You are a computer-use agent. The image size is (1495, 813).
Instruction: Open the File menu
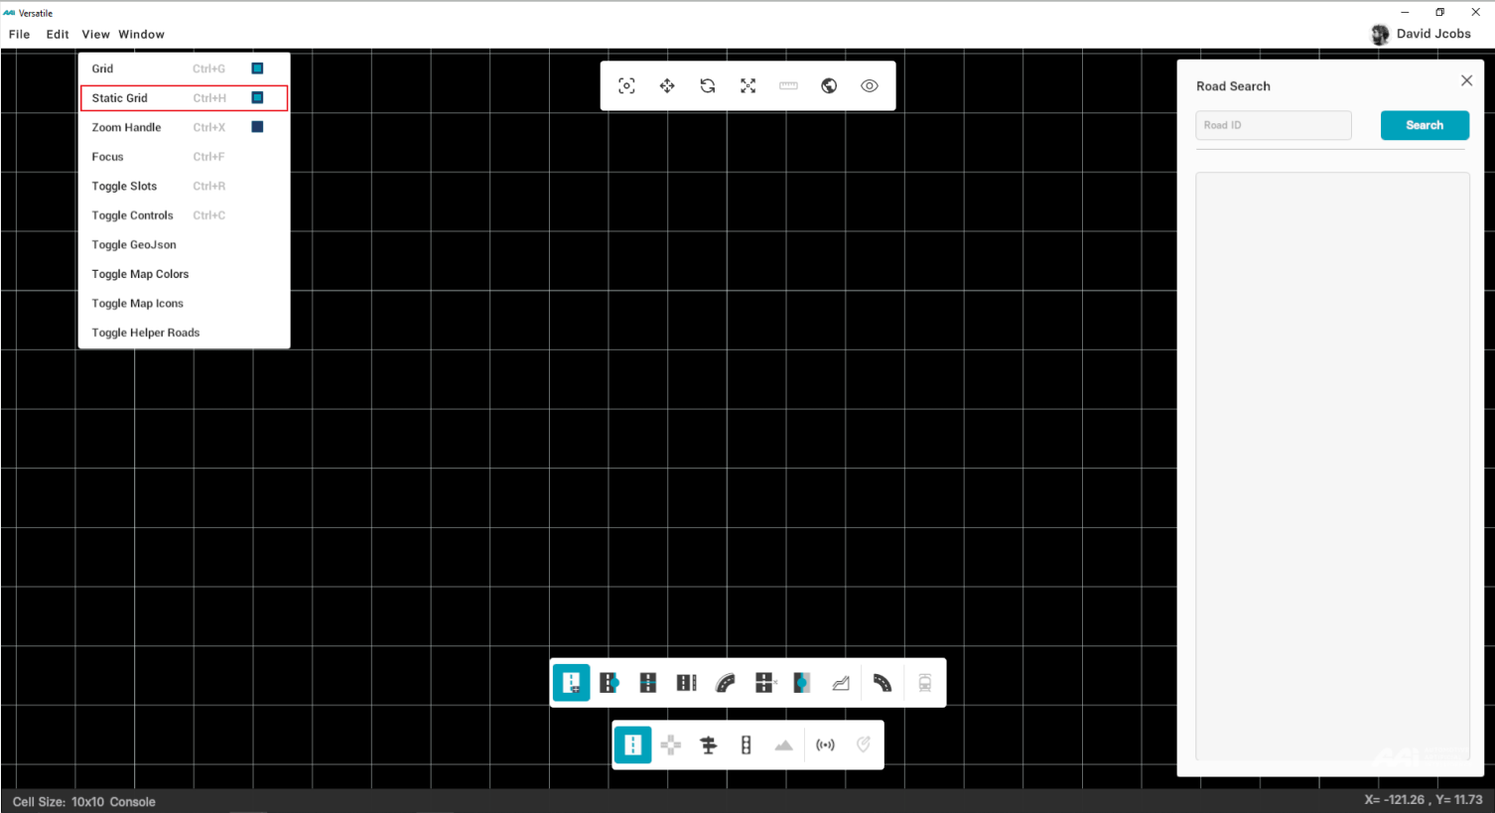[x=20, y=35]
